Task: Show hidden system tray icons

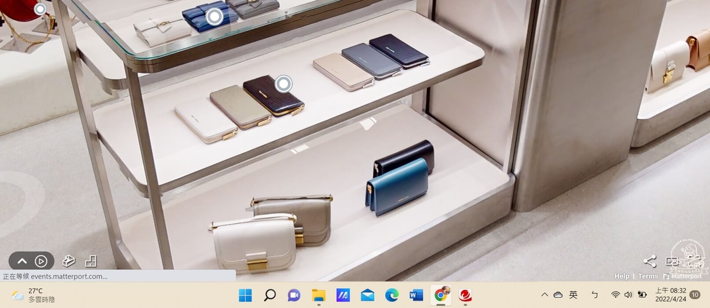Action: point(544,295)
